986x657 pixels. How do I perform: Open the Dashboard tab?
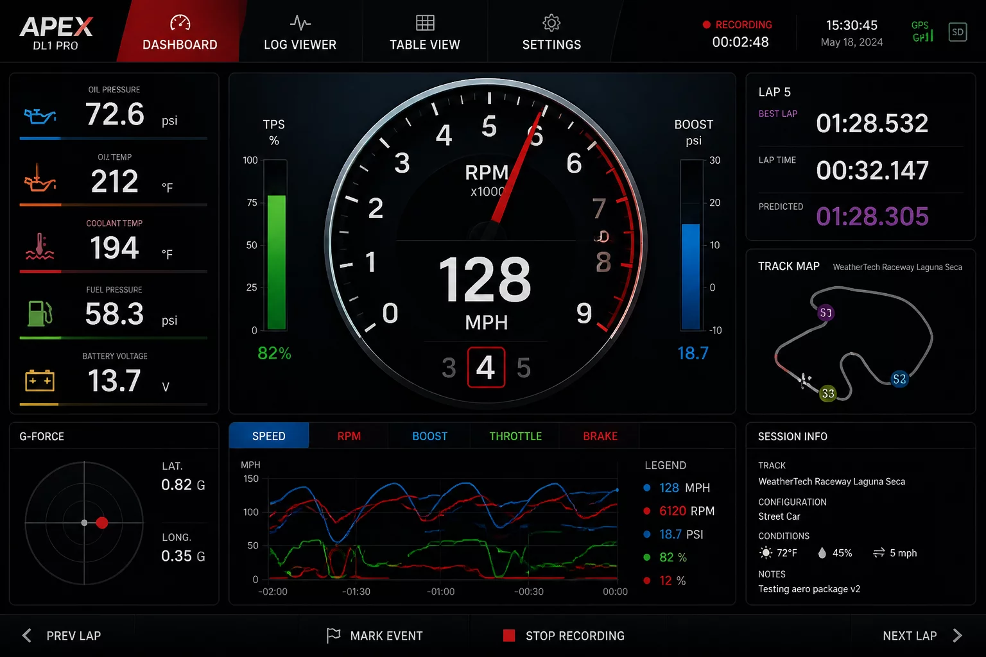[x=180, y=32]
